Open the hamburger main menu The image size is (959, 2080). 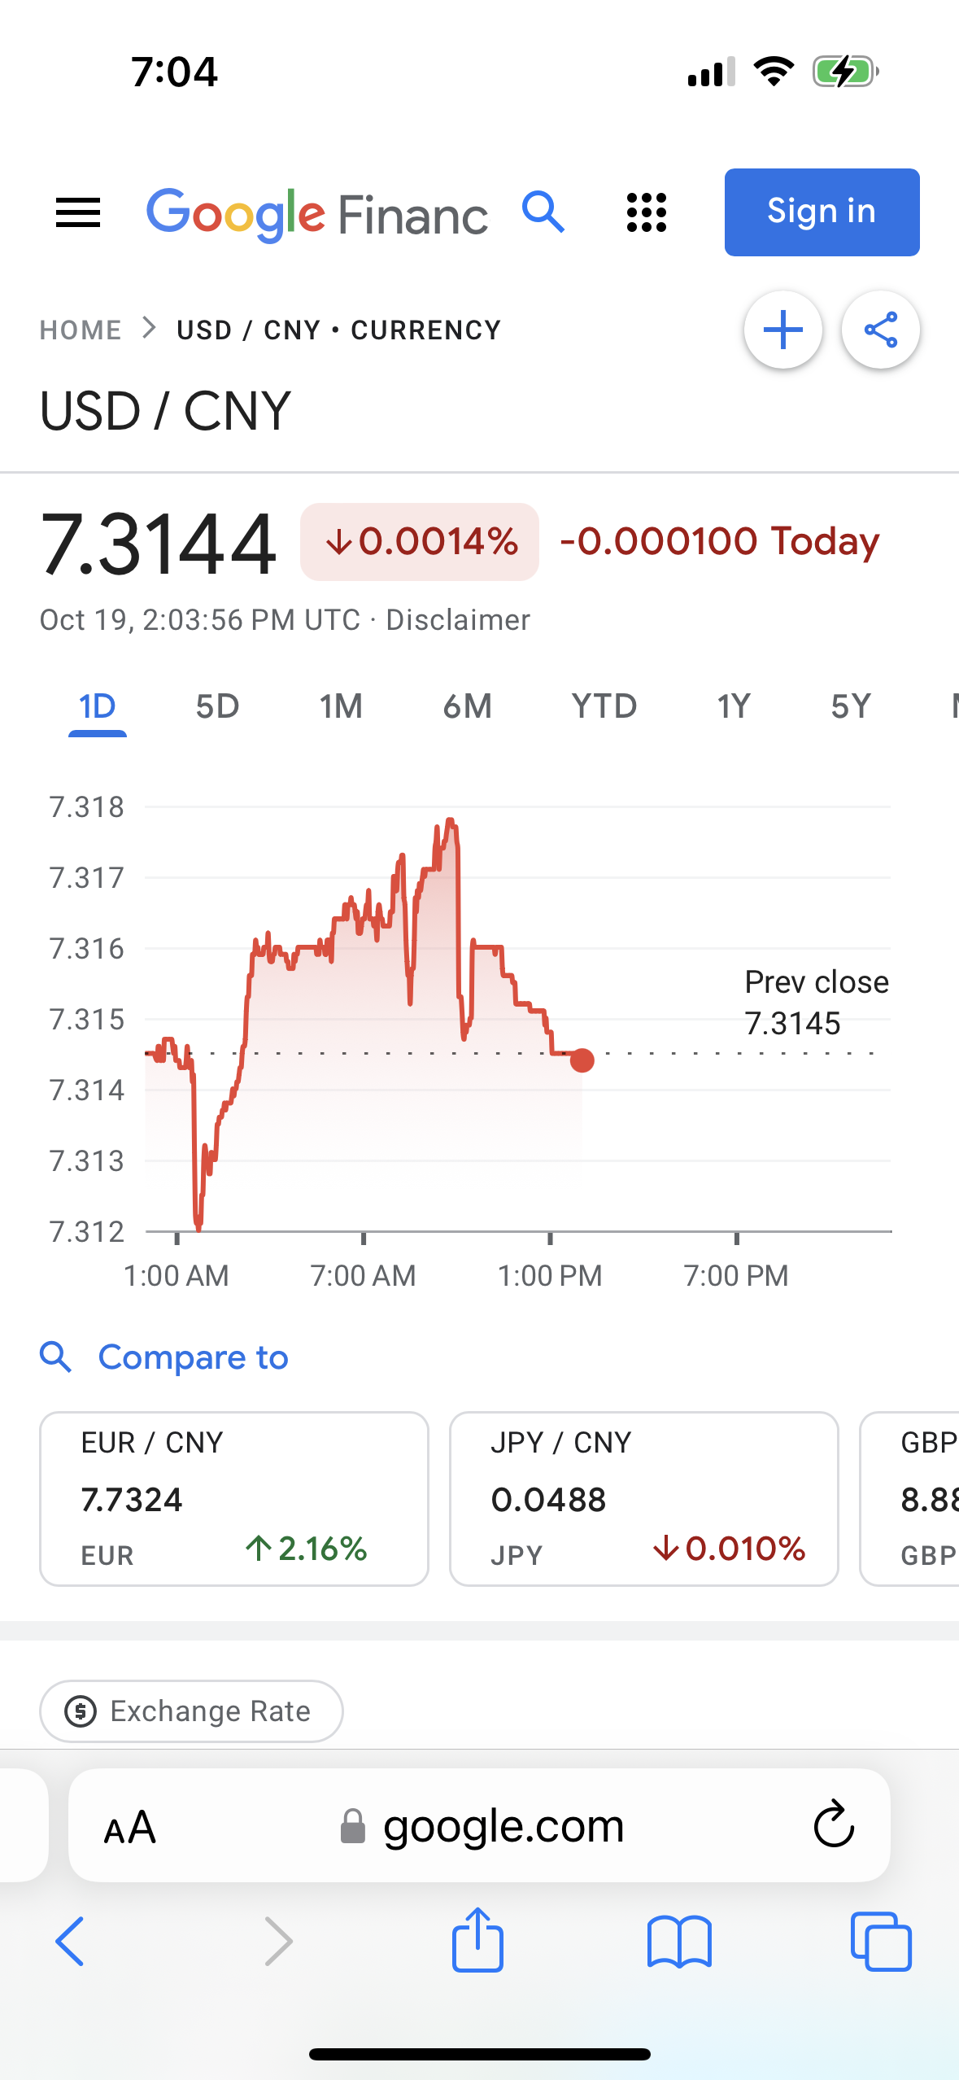78,213
